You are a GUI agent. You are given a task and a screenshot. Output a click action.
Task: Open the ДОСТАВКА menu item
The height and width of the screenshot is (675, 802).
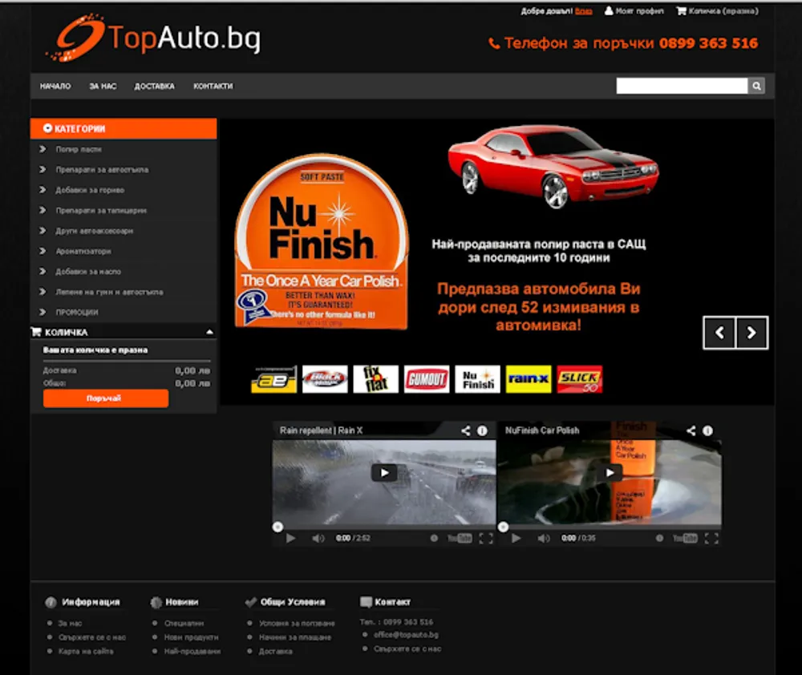click(154, 86)
